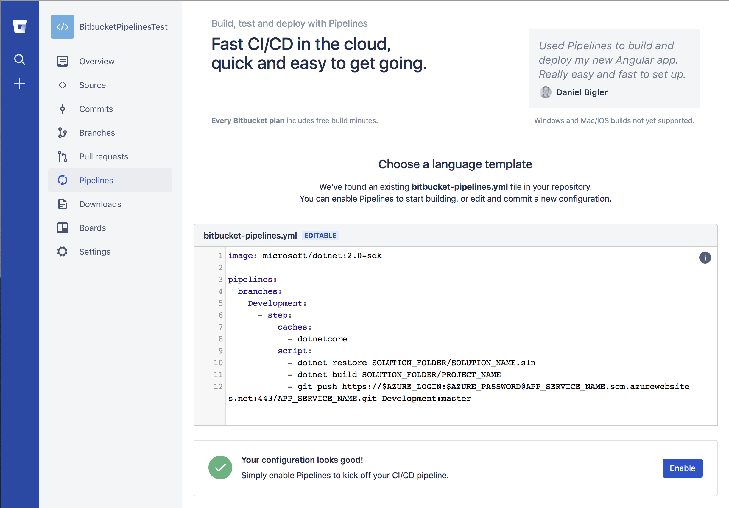Click the BitbucketPipelinesTest repository name
The height and width of the screenshot is (508, 729).
click(x=123, y=27)
